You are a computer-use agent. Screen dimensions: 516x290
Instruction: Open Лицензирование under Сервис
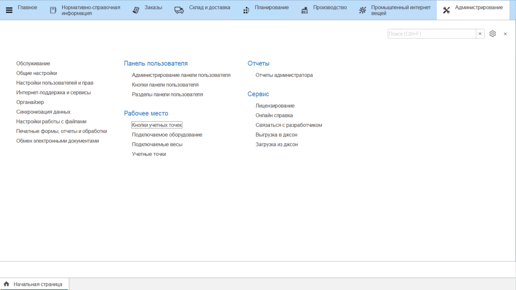[x=275, y=106]
